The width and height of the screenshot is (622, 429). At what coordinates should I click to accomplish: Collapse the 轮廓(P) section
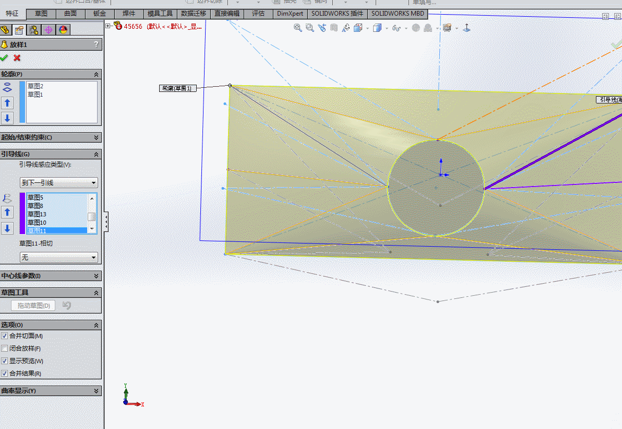pos(96,74)
